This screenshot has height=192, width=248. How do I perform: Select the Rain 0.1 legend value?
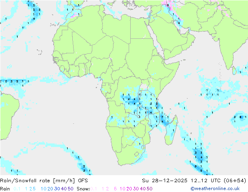17,189
